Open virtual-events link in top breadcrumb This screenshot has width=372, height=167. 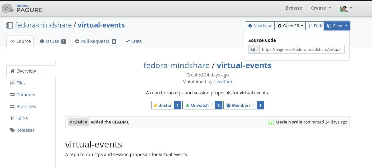coord(101,25)
